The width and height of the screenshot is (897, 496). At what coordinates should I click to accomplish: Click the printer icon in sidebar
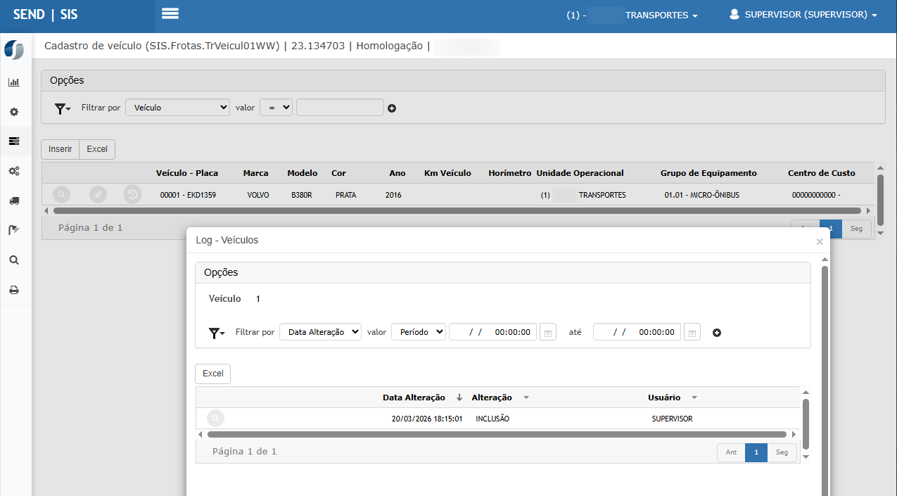pyautogui.click(x=14, y=290)
